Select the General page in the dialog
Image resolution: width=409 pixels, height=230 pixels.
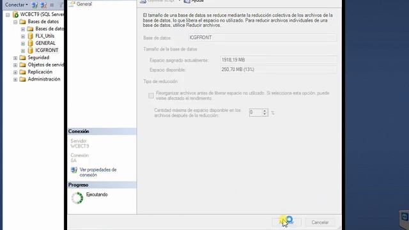coord(84,4)
